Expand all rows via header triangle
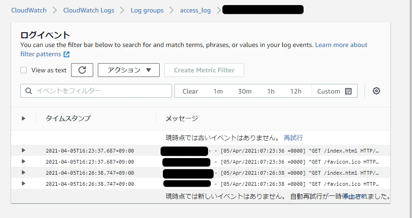Viewport: 412px width, 218px height. pyautogui.click(x=24, y=118)
